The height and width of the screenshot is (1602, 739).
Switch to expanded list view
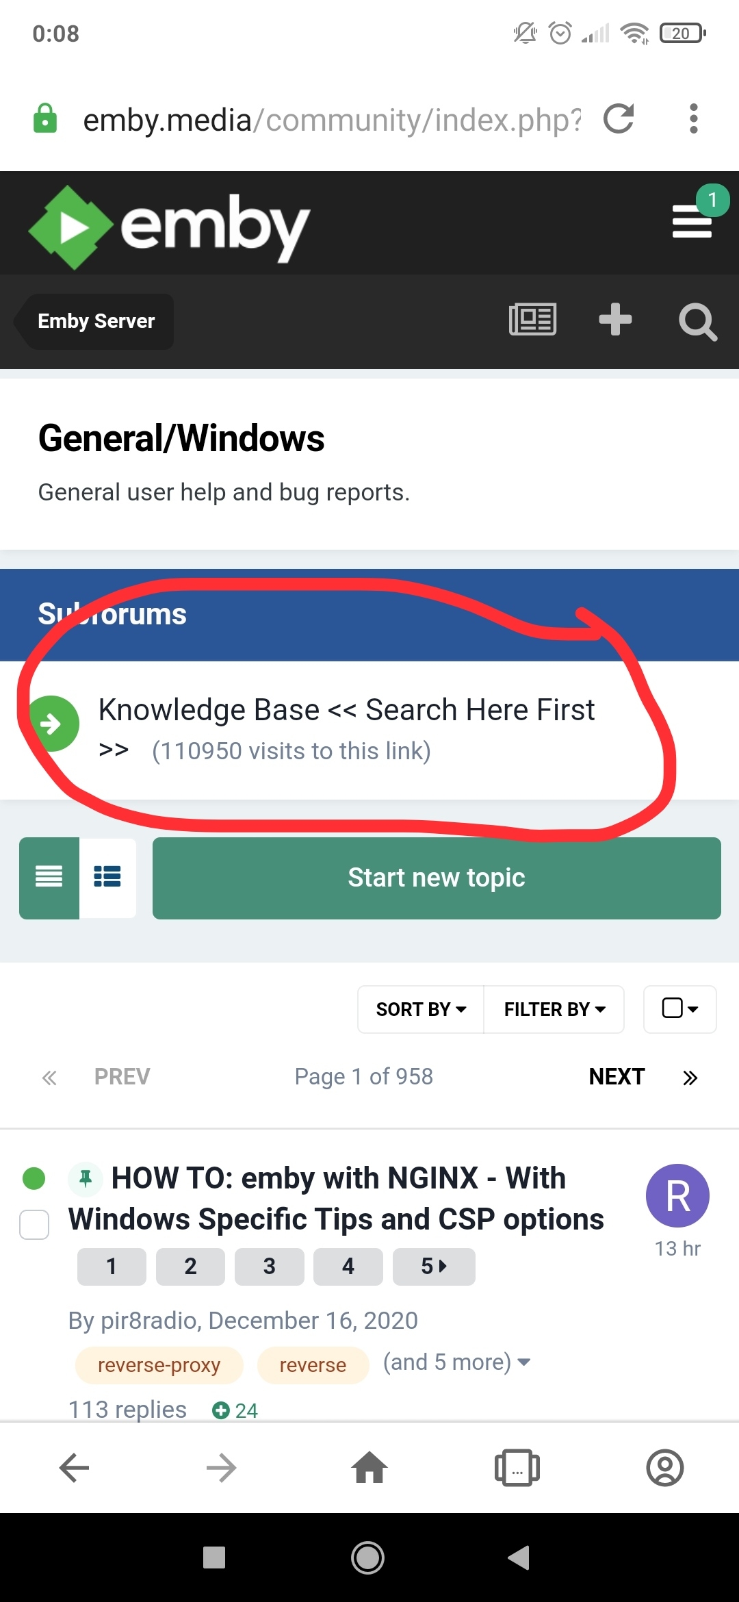(x=107, y=877)
